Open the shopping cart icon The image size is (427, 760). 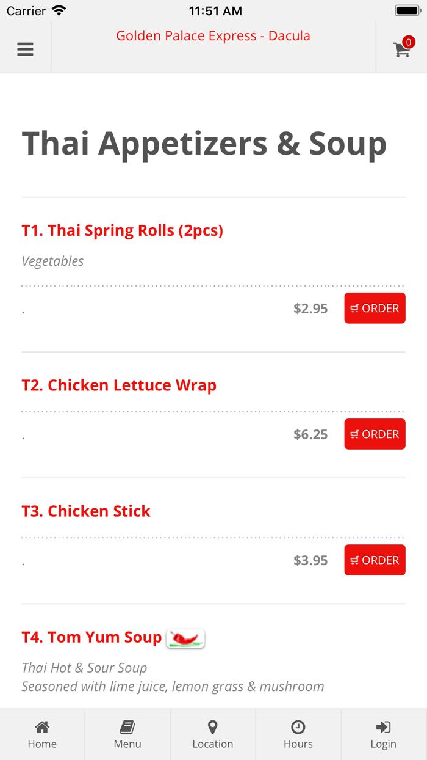click(x=401, y=50)
